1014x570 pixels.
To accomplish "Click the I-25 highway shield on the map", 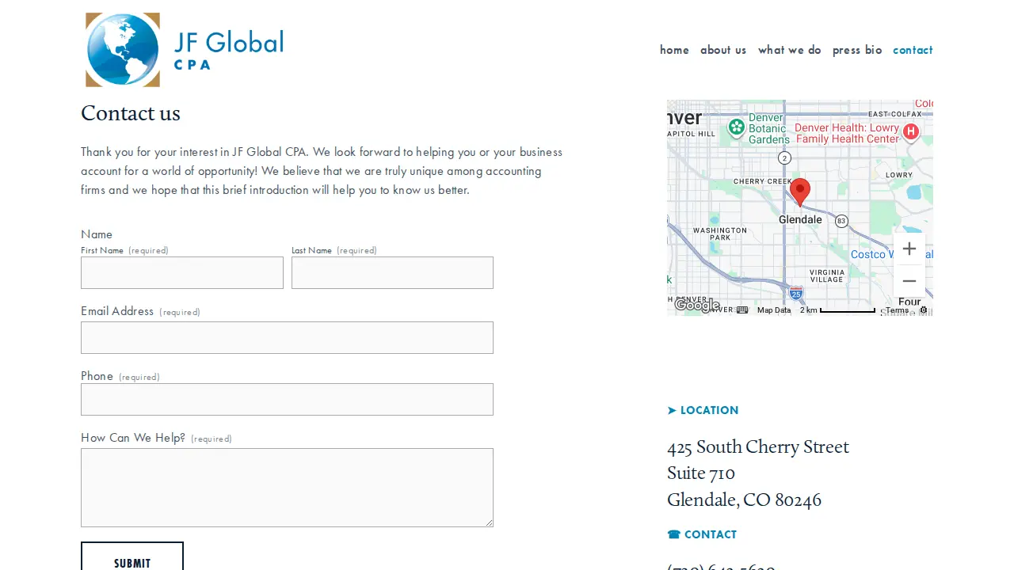I will 796,293.
